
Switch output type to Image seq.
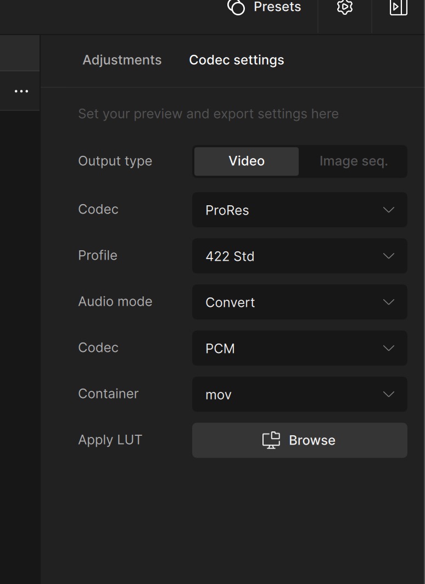pyautogui.click(x=354, y=161)
